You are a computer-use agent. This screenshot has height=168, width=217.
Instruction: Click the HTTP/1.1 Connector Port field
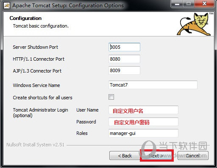click(x=124, y=59)
